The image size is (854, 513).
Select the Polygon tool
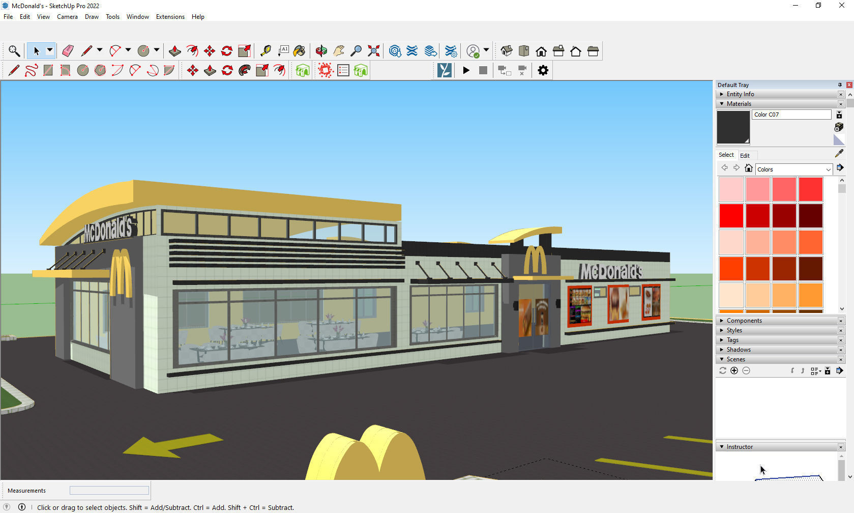tap(100, 70)
